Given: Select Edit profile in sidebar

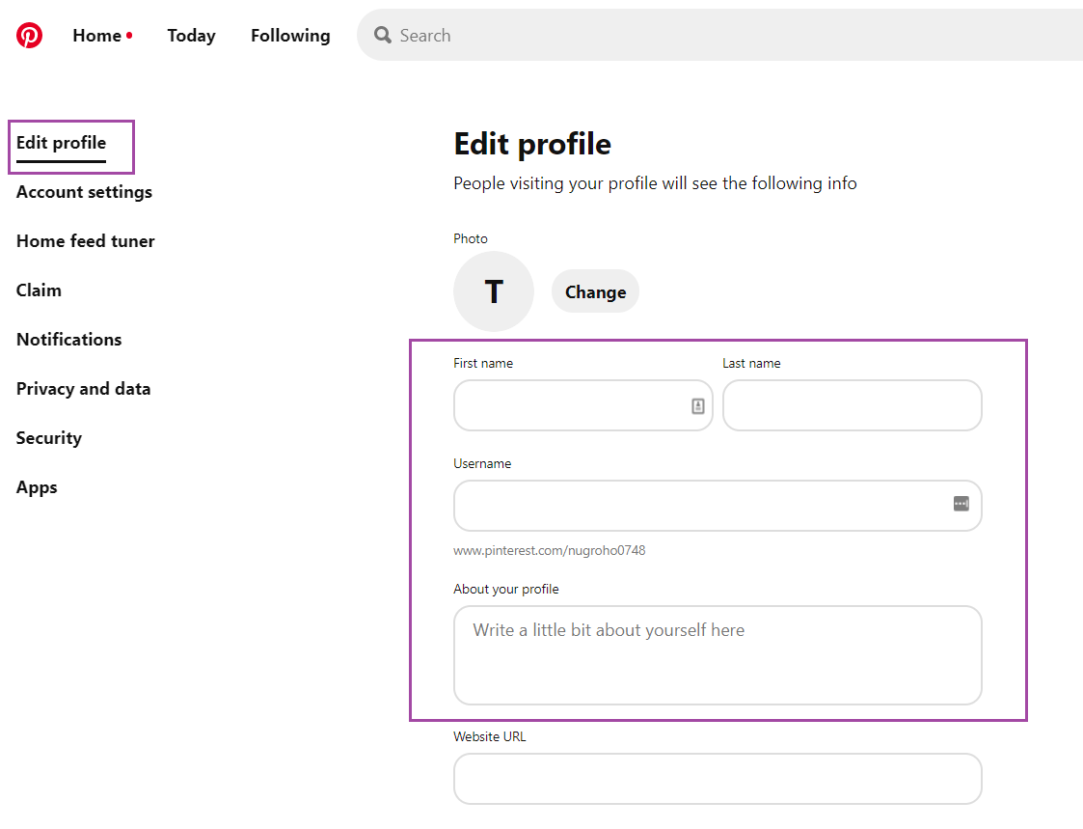Looking at the screenshot, I should point(61,143).
